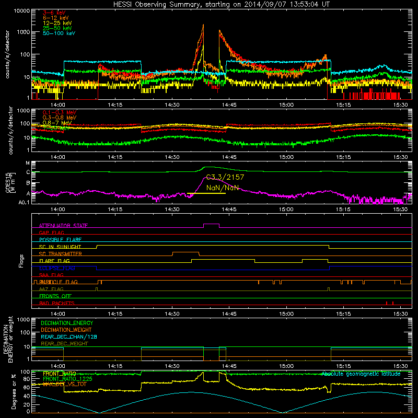Click the Flags y-axis title

pos(21,261)
